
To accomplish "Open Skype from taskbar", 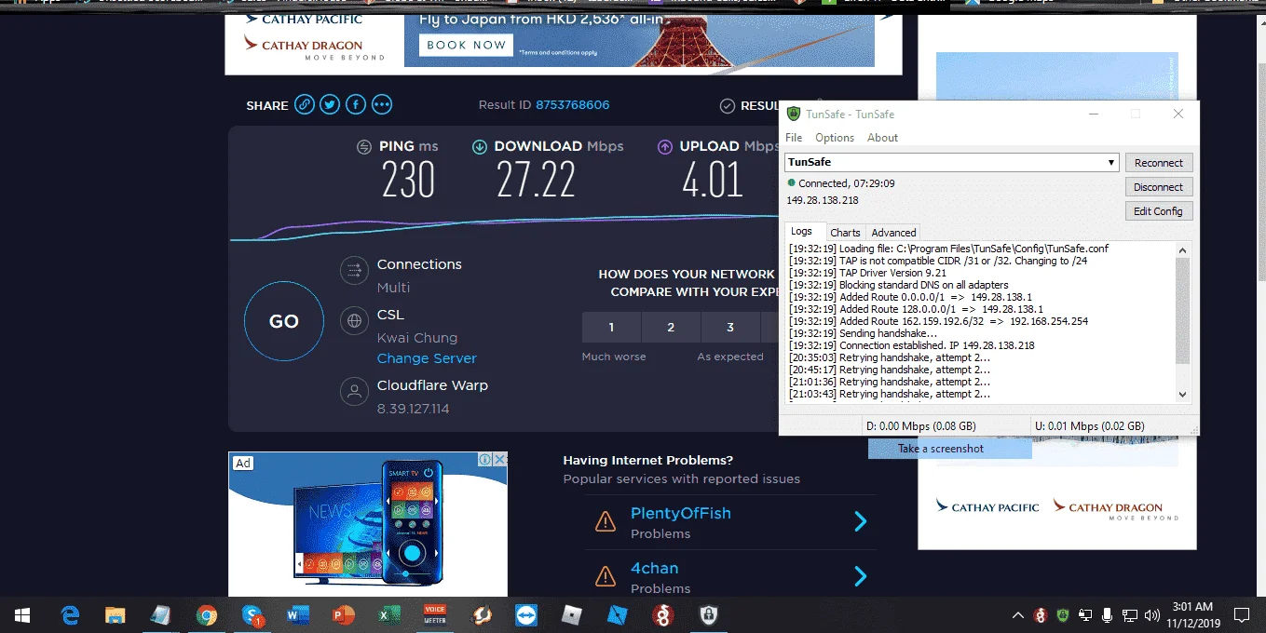I will click(x=252, y=615).
